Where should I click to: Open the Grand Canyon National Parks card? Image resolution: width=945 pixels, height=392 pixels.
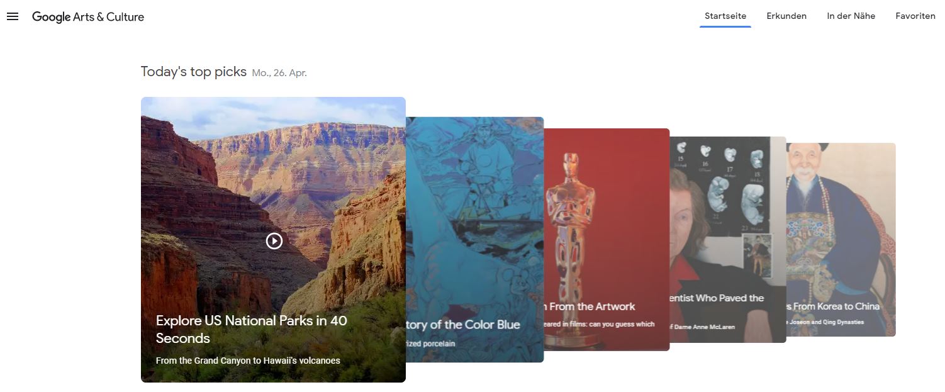273,240
